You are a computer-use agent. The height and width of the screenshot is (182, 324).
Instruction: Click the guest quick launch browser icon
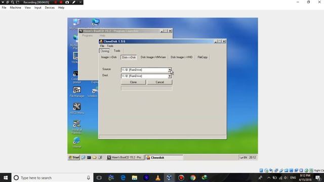coord(83,157)
